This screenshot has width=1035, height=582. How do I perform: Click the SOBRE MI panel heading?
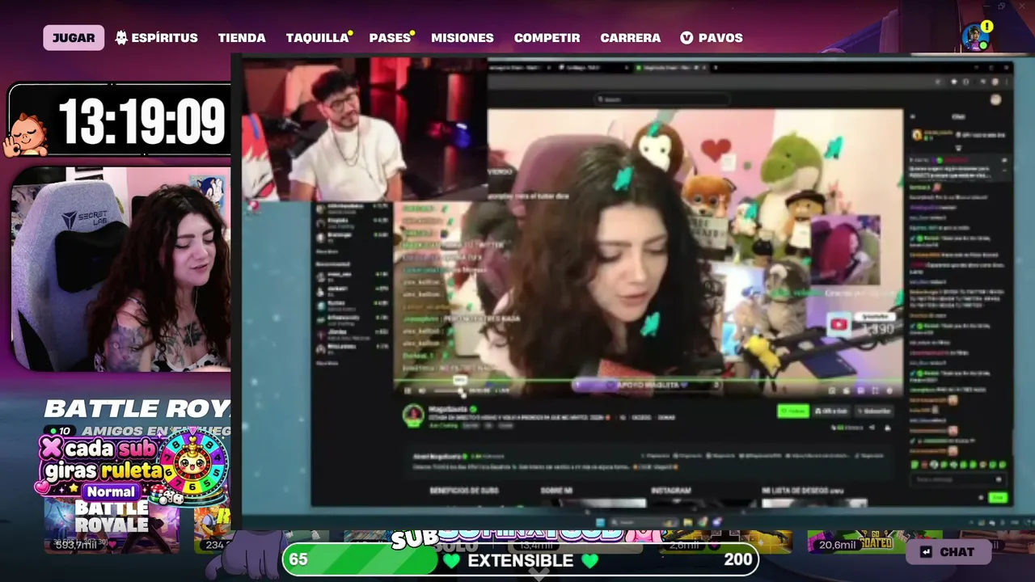click(556, 491)
